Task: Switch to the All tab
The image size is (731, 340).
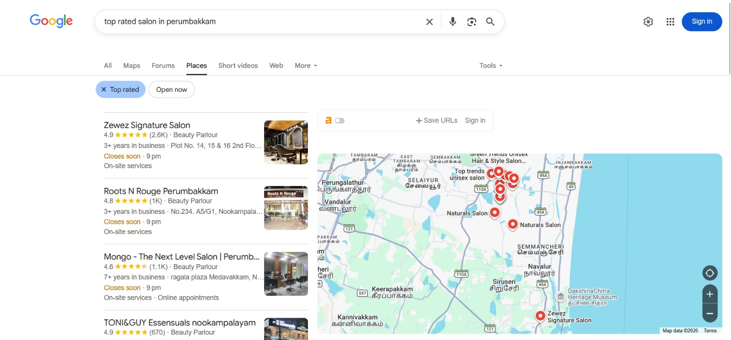Action: 108,66
